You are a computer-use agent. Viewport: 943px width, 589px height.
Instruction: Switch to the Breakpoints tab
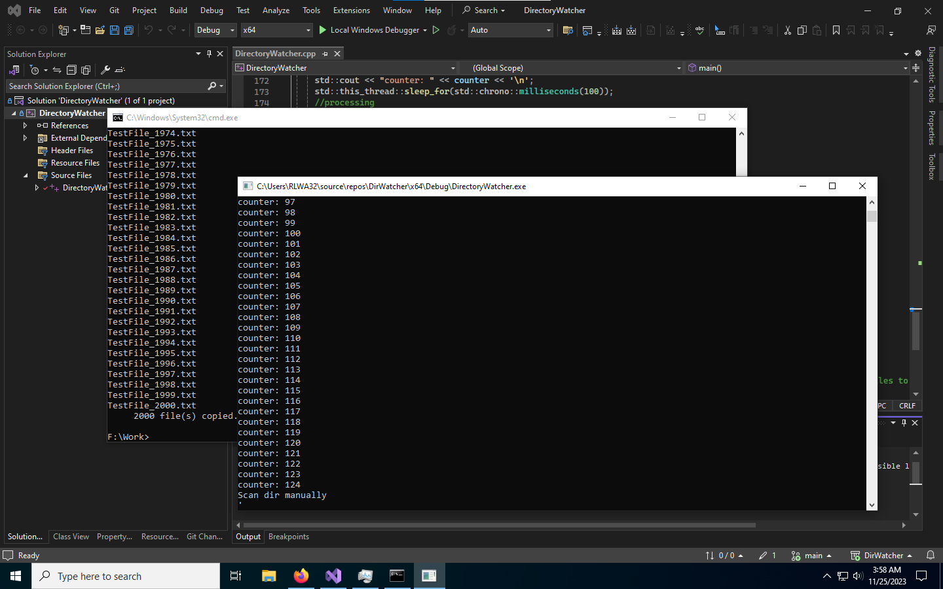(x=289, y=537)
